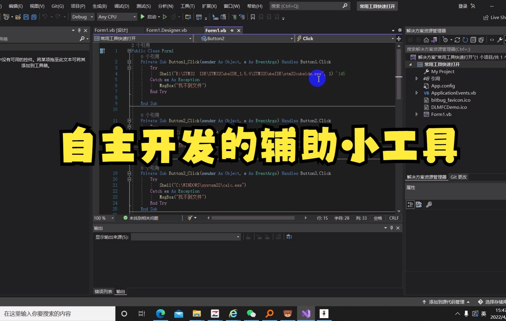
Task: Open File Explorer from the taskbar
Action: coord(197,314)
